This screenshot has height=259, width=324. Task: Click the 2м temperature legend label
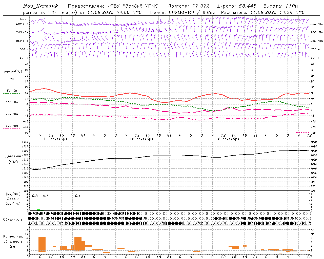click(12, 79)
